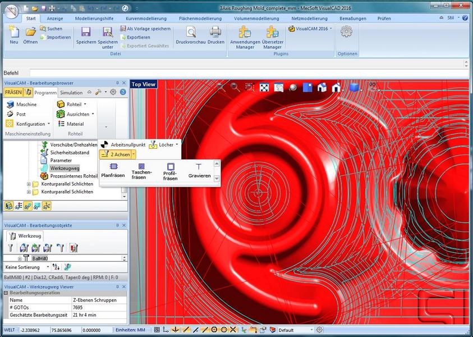The height and width of the screenshot is (337, 473).
Task: Toggle the first highlighted display button below tree
Action: click(9, 206)
